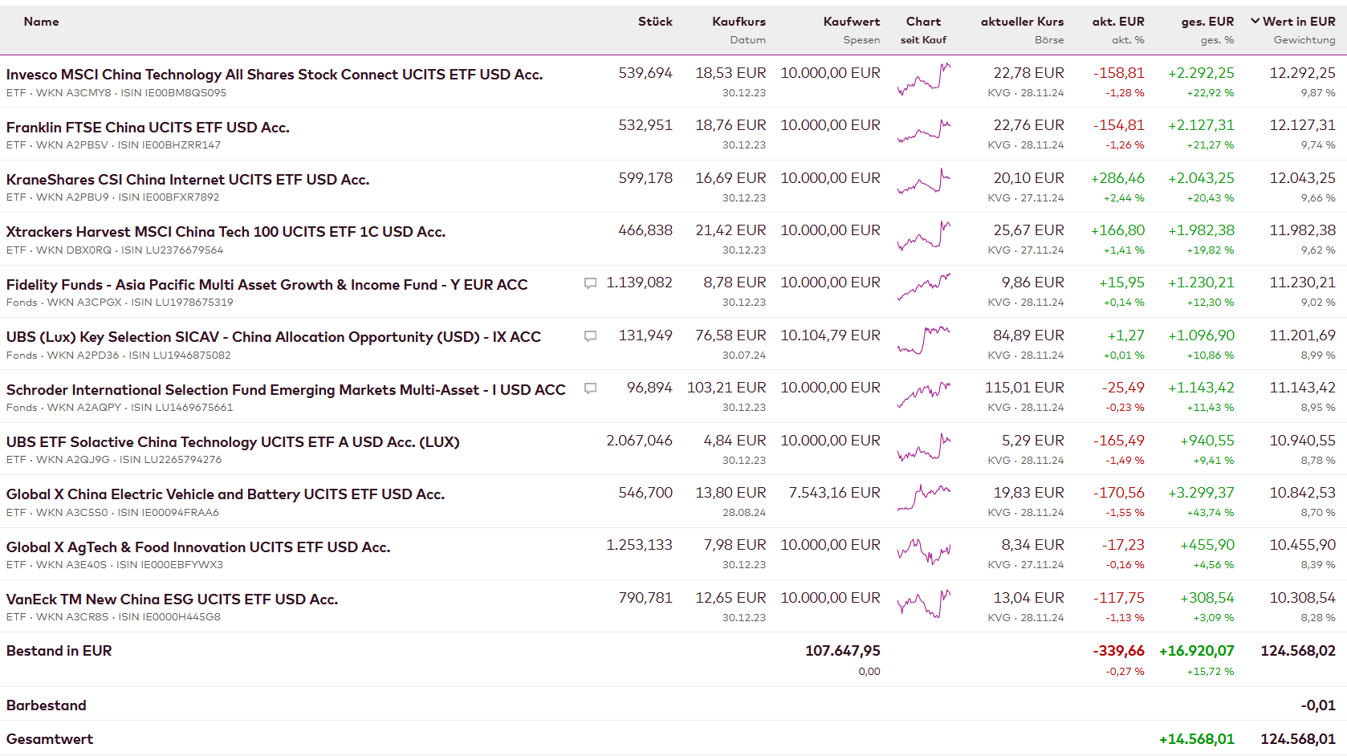Click the sparkline chart of the VanEck New China ESG ETF
The height and width of the screenshot is (756, 1347).
tap(923, 604)
